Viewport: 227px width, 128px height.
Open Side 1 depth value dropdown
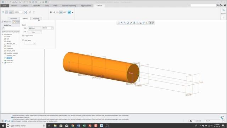(52, 28)
